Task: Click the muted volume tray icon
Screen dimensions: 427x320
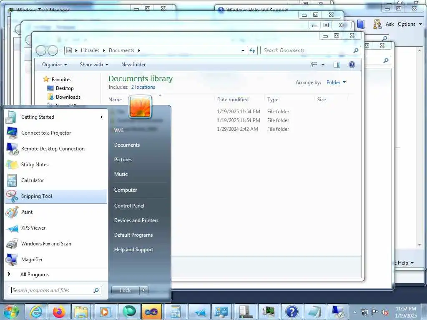Action: [x=385, y=312]
